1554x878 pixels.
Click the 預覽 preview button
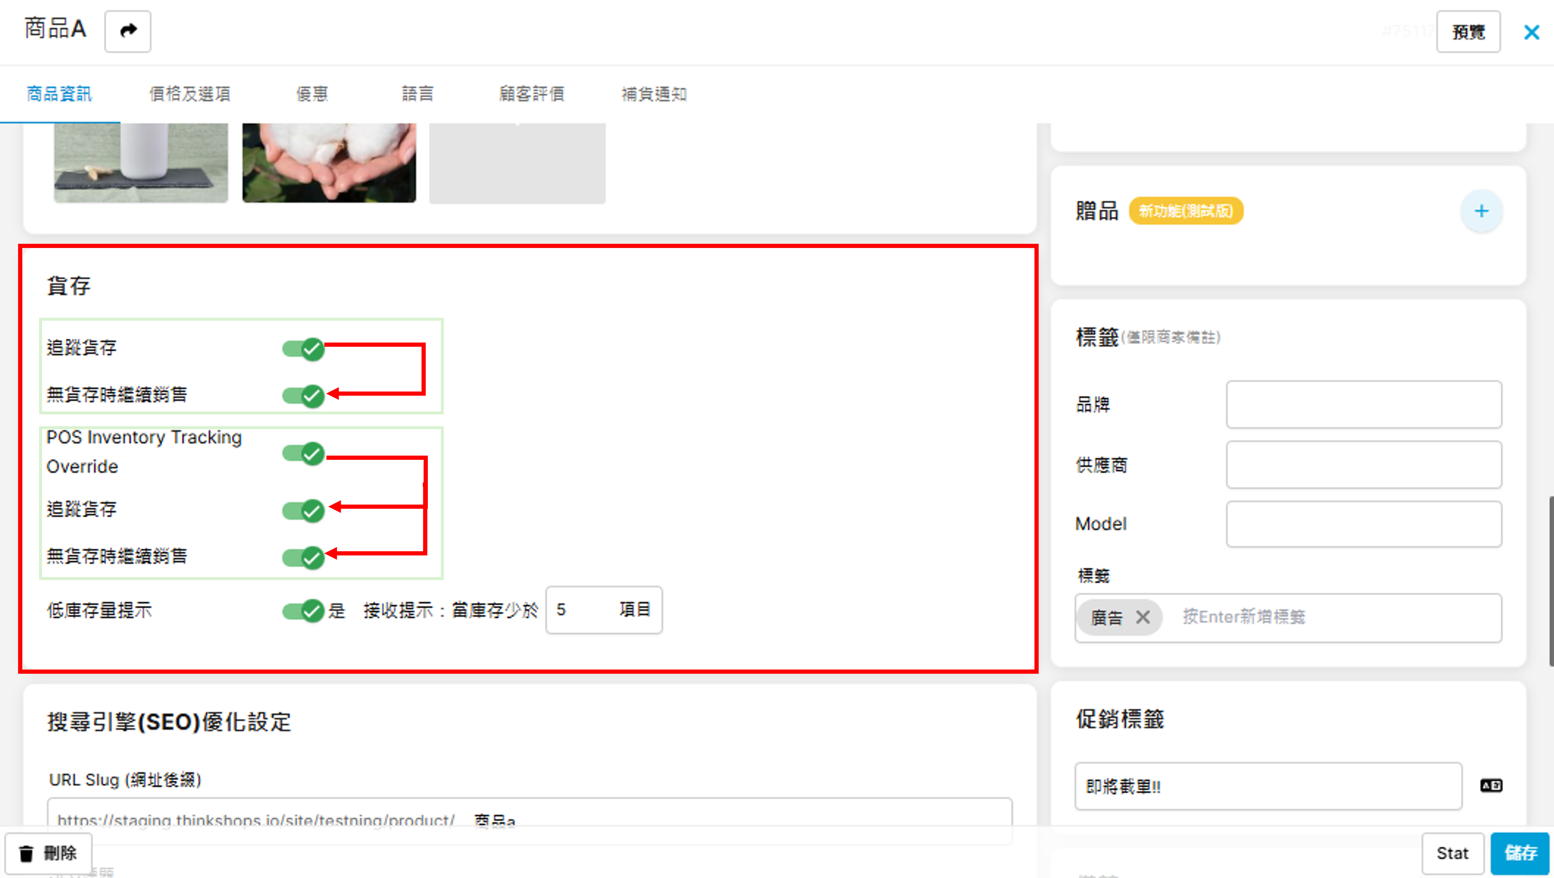click(x=1467, y=32)
